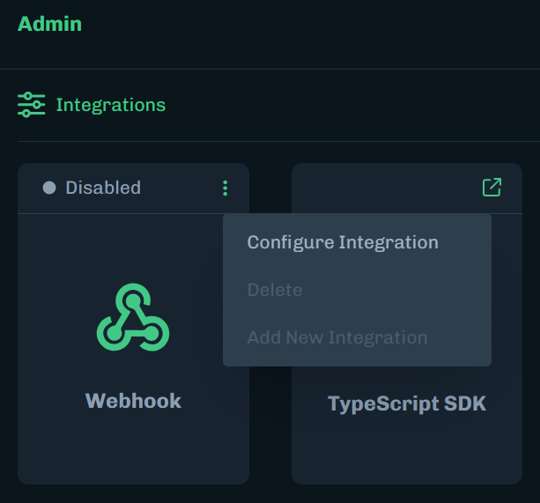Click empty header space right of Admin
This screenshot has width=540, height=503.
[308, 24]
